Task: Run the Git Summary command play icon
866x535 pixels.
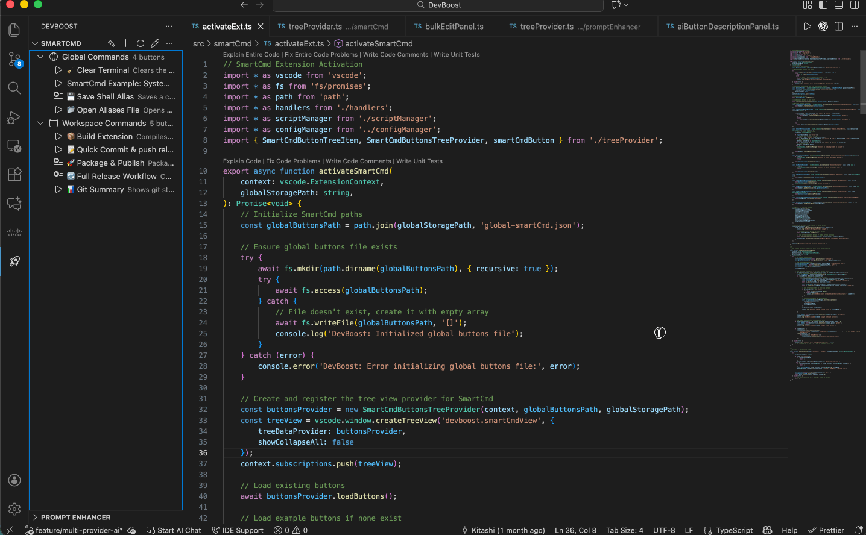Action: pos(58,190)
